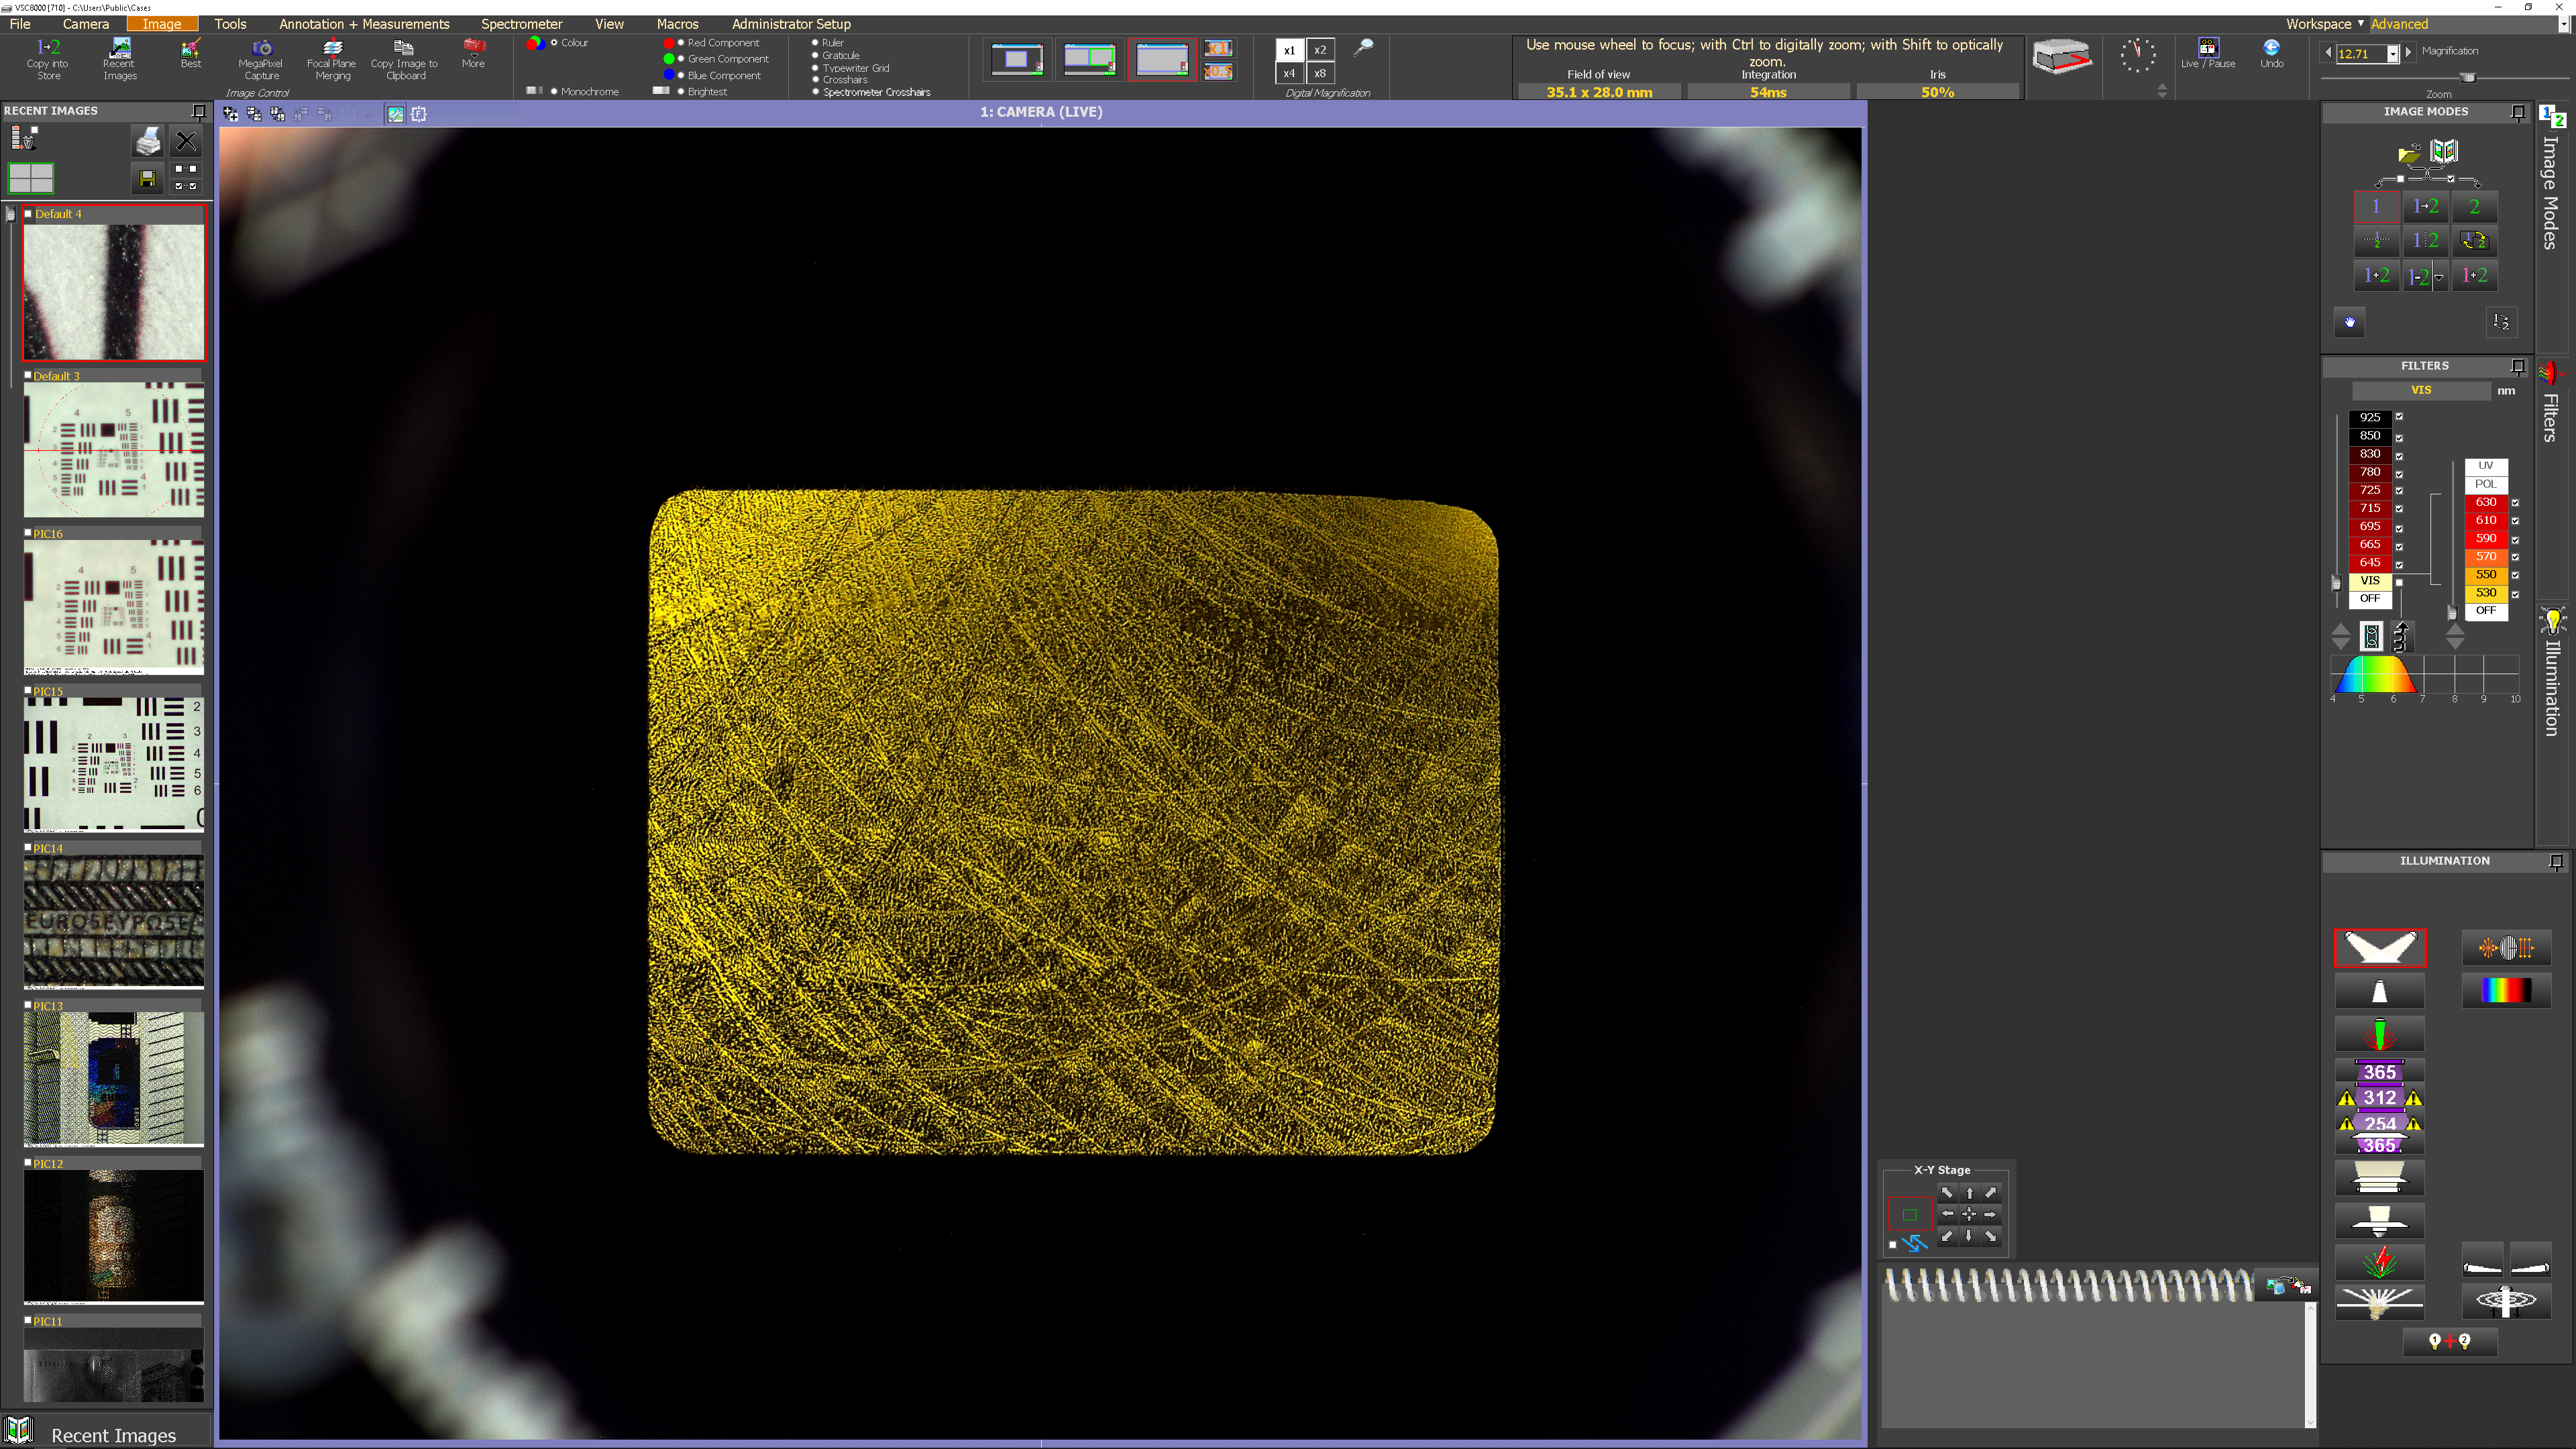This screenshot has height=1449, width=2576.
Task: Select 630 nm filter button
Action: 2485,502
